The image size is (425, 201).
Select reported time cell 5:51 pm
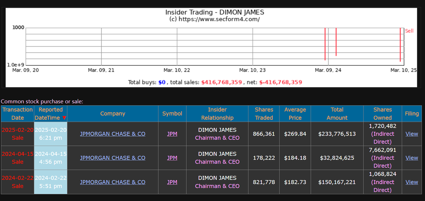[51, 182]
